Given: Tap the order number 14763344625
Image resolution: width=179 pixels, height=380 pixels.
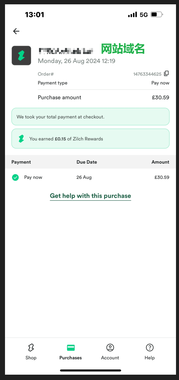Looking at the screenshot, I should tap(147, 74).
